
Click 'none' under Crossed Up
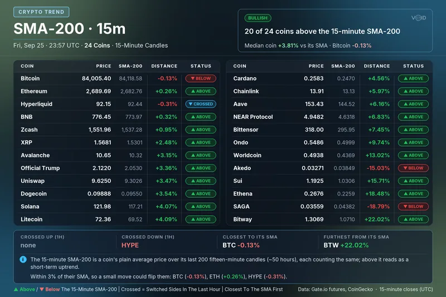[x=28, y=245]
